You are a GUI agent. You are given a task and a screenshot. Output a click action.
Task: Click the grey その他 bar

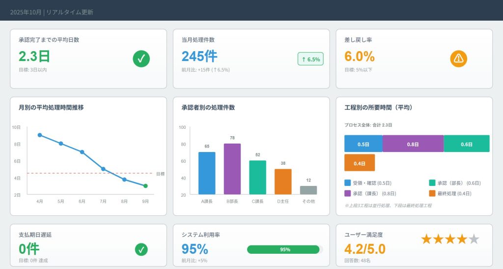pos(308,190)
